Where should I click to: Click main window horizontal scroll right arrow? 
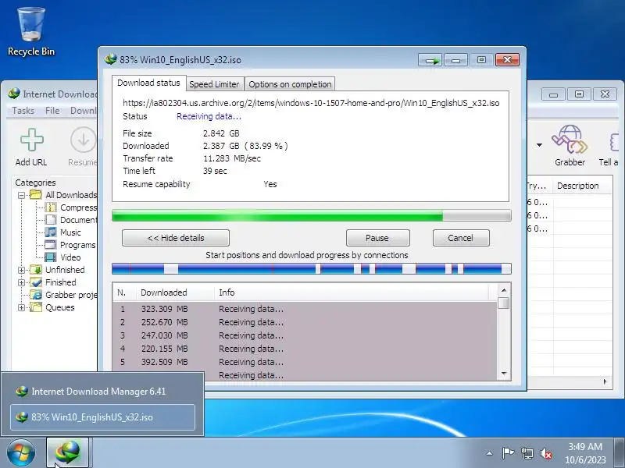[x=605, y=381]
